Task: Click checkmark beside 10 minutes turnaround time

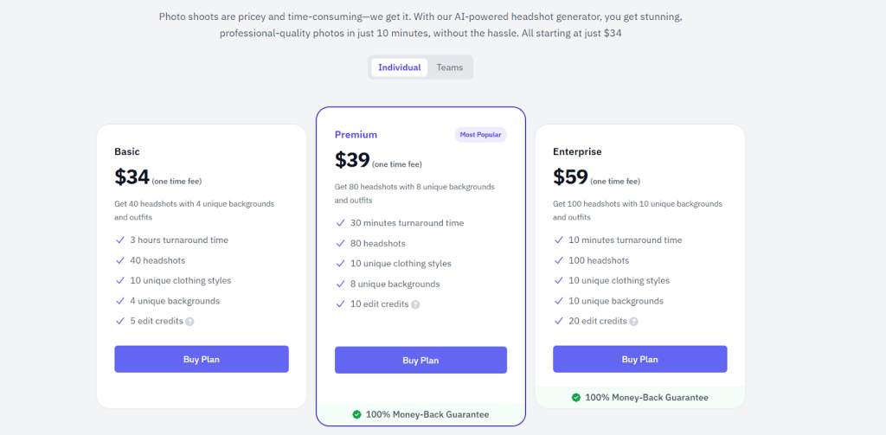Action: (558, 240)
